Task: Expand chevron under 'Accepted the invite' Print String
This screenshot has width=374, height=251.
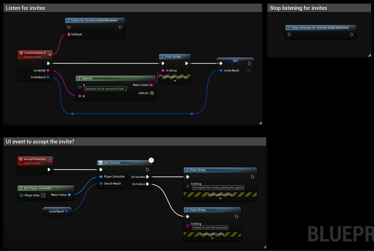Action: tap(220, 198)
